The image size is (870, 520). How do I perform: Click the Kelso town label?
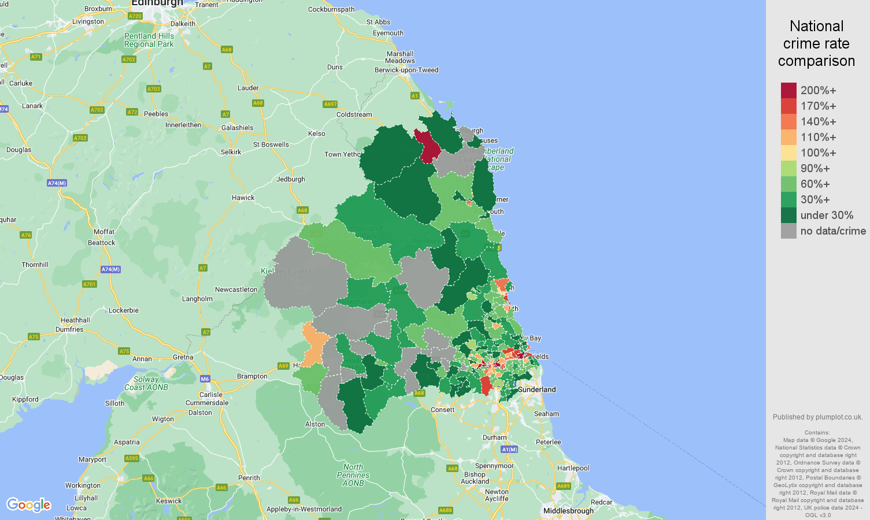click(317, 133)
